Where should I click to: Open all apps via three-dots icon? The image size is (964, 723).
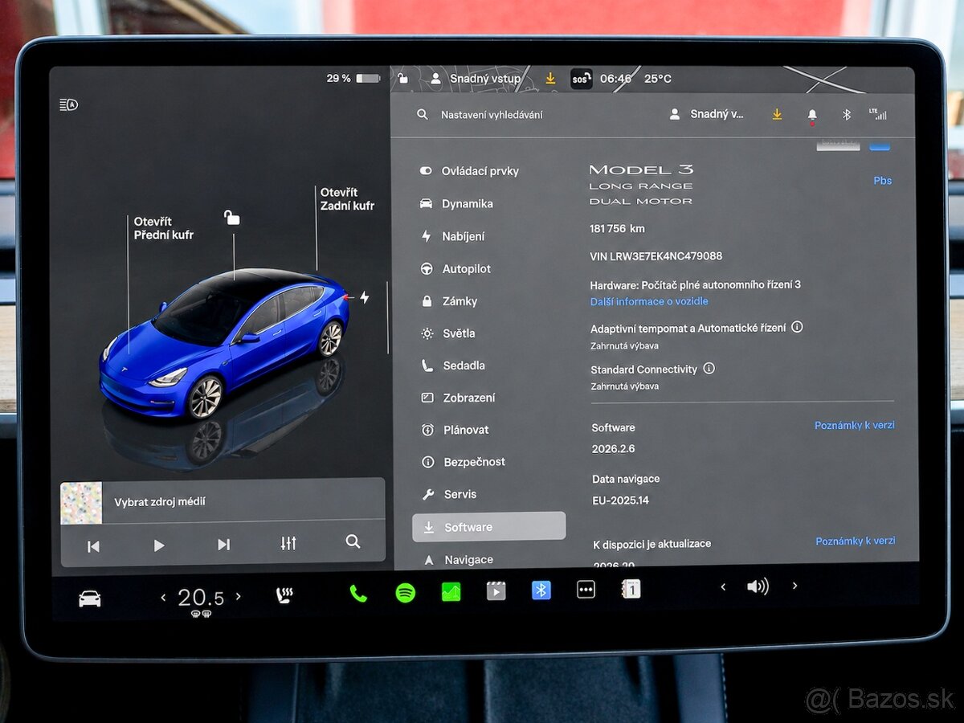pyautogui.click(x=586, y=590)
